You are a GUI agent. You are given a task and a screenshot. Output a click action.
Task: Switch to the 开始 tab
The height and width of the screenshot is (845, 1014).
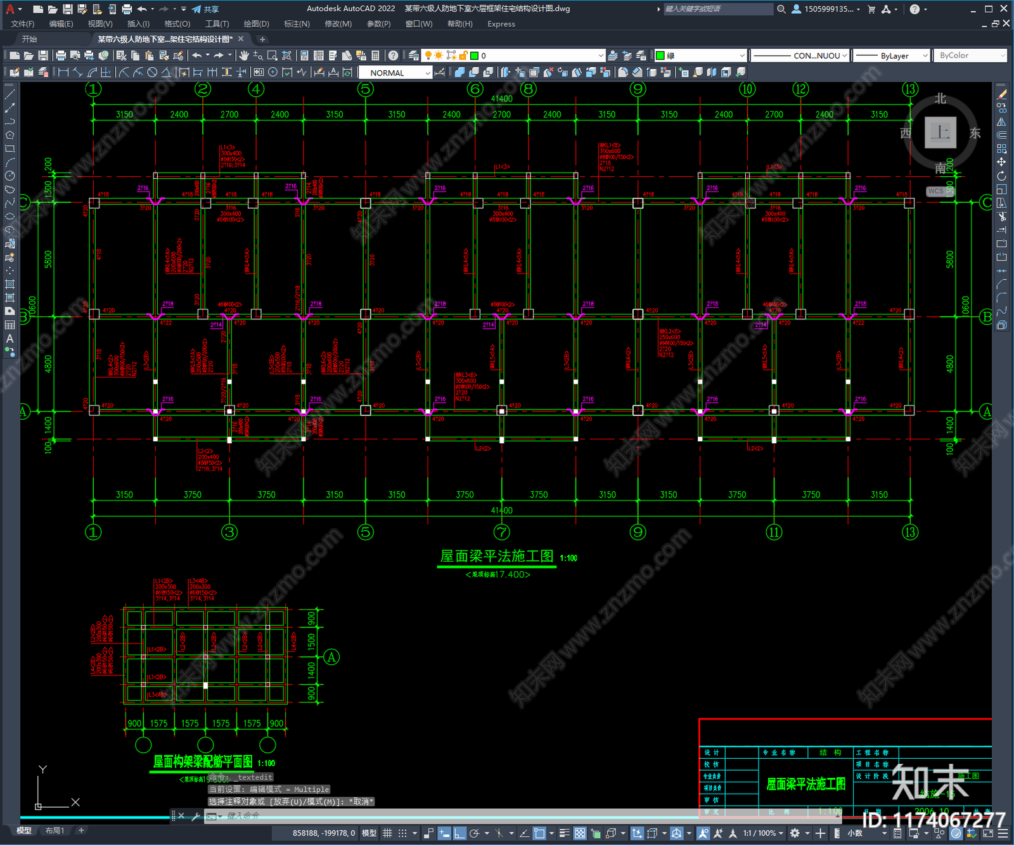(30, 39)
